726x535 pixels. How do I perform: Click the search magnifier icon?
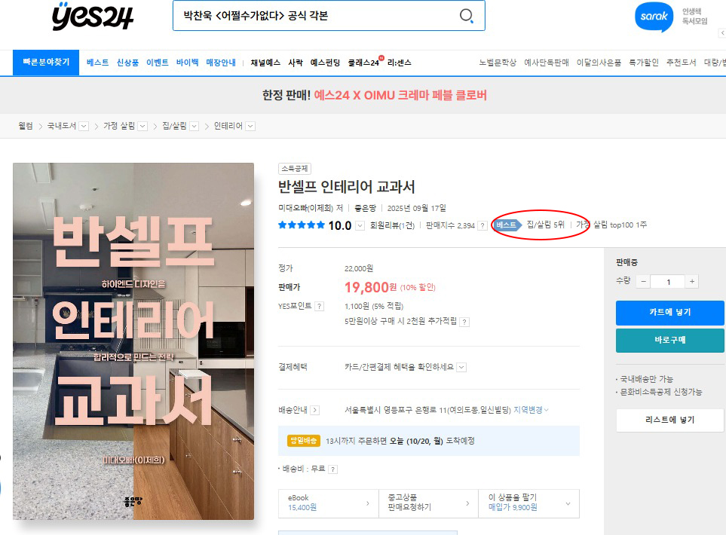tap(467, 16)
